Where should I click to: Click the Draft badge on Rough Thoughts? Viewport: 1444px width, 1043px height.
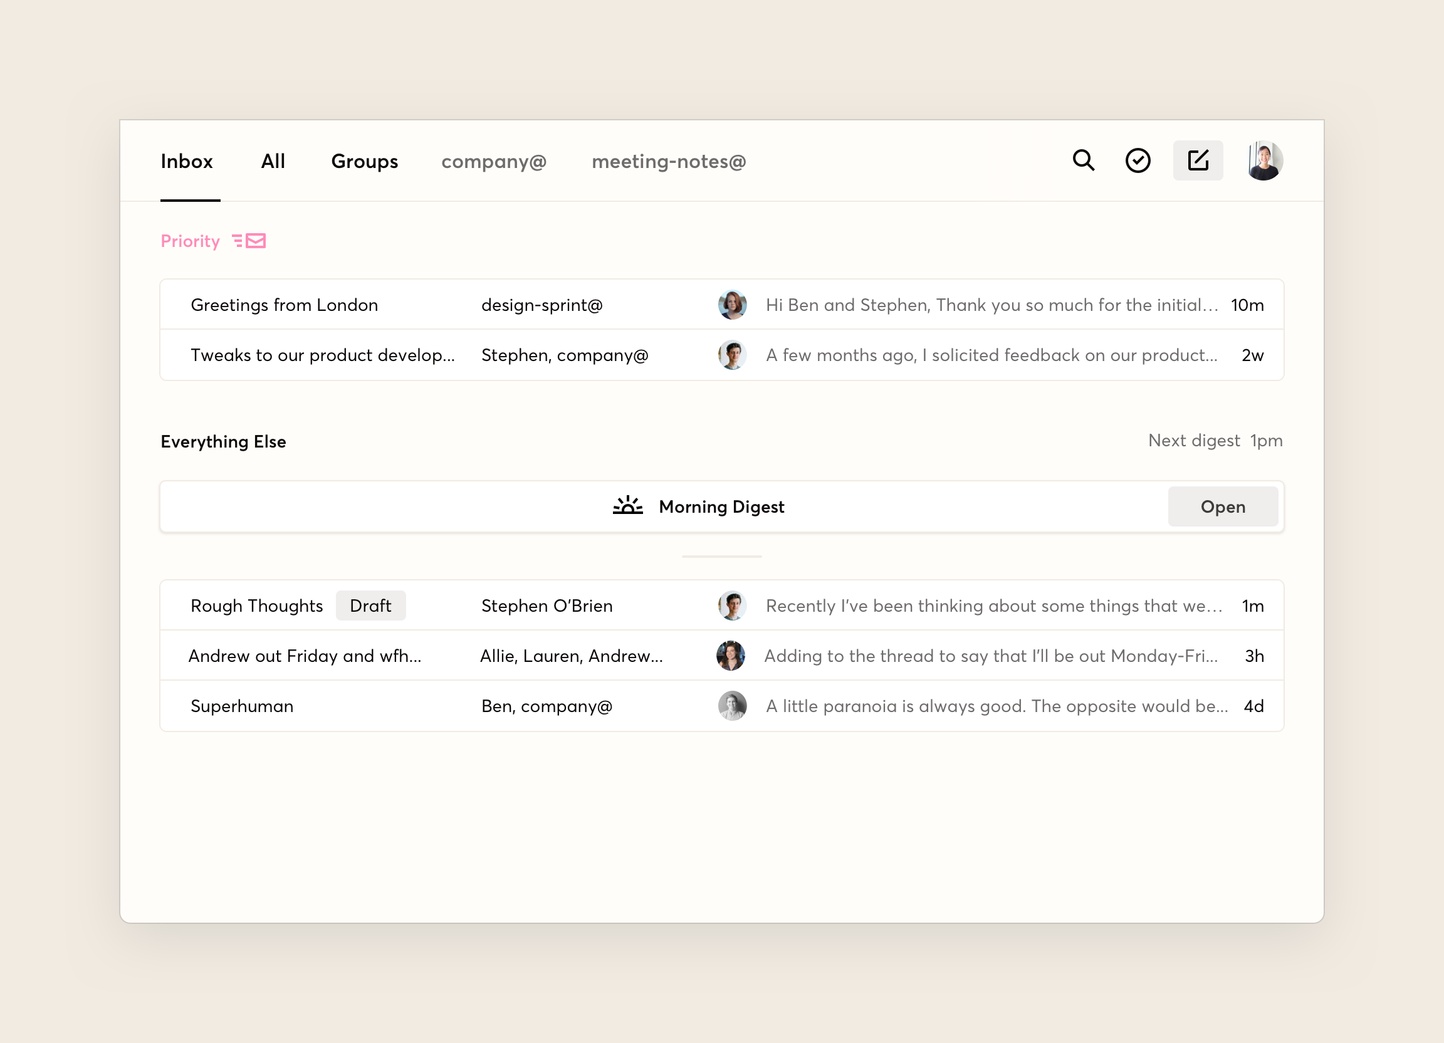(x=370, y=605)
